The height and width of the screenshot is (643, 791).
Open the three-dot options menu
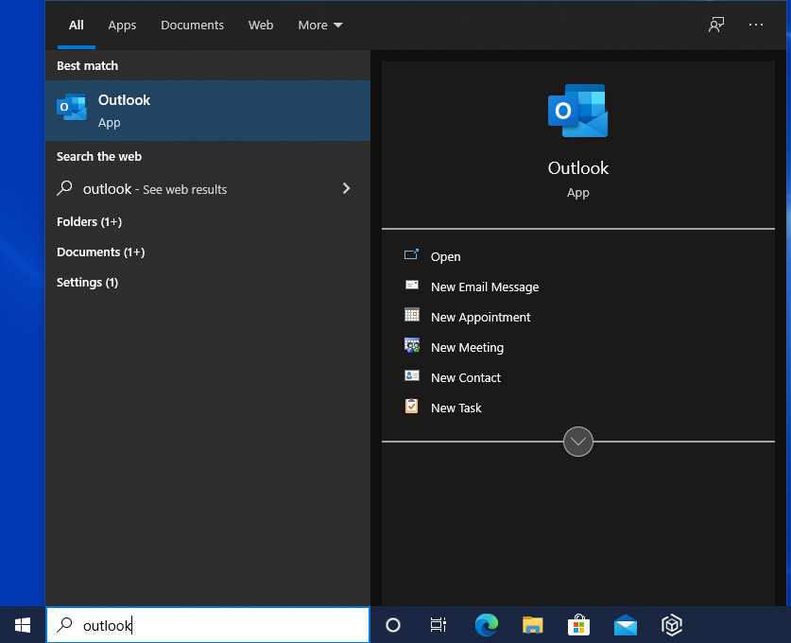click(x=756, y=25)
